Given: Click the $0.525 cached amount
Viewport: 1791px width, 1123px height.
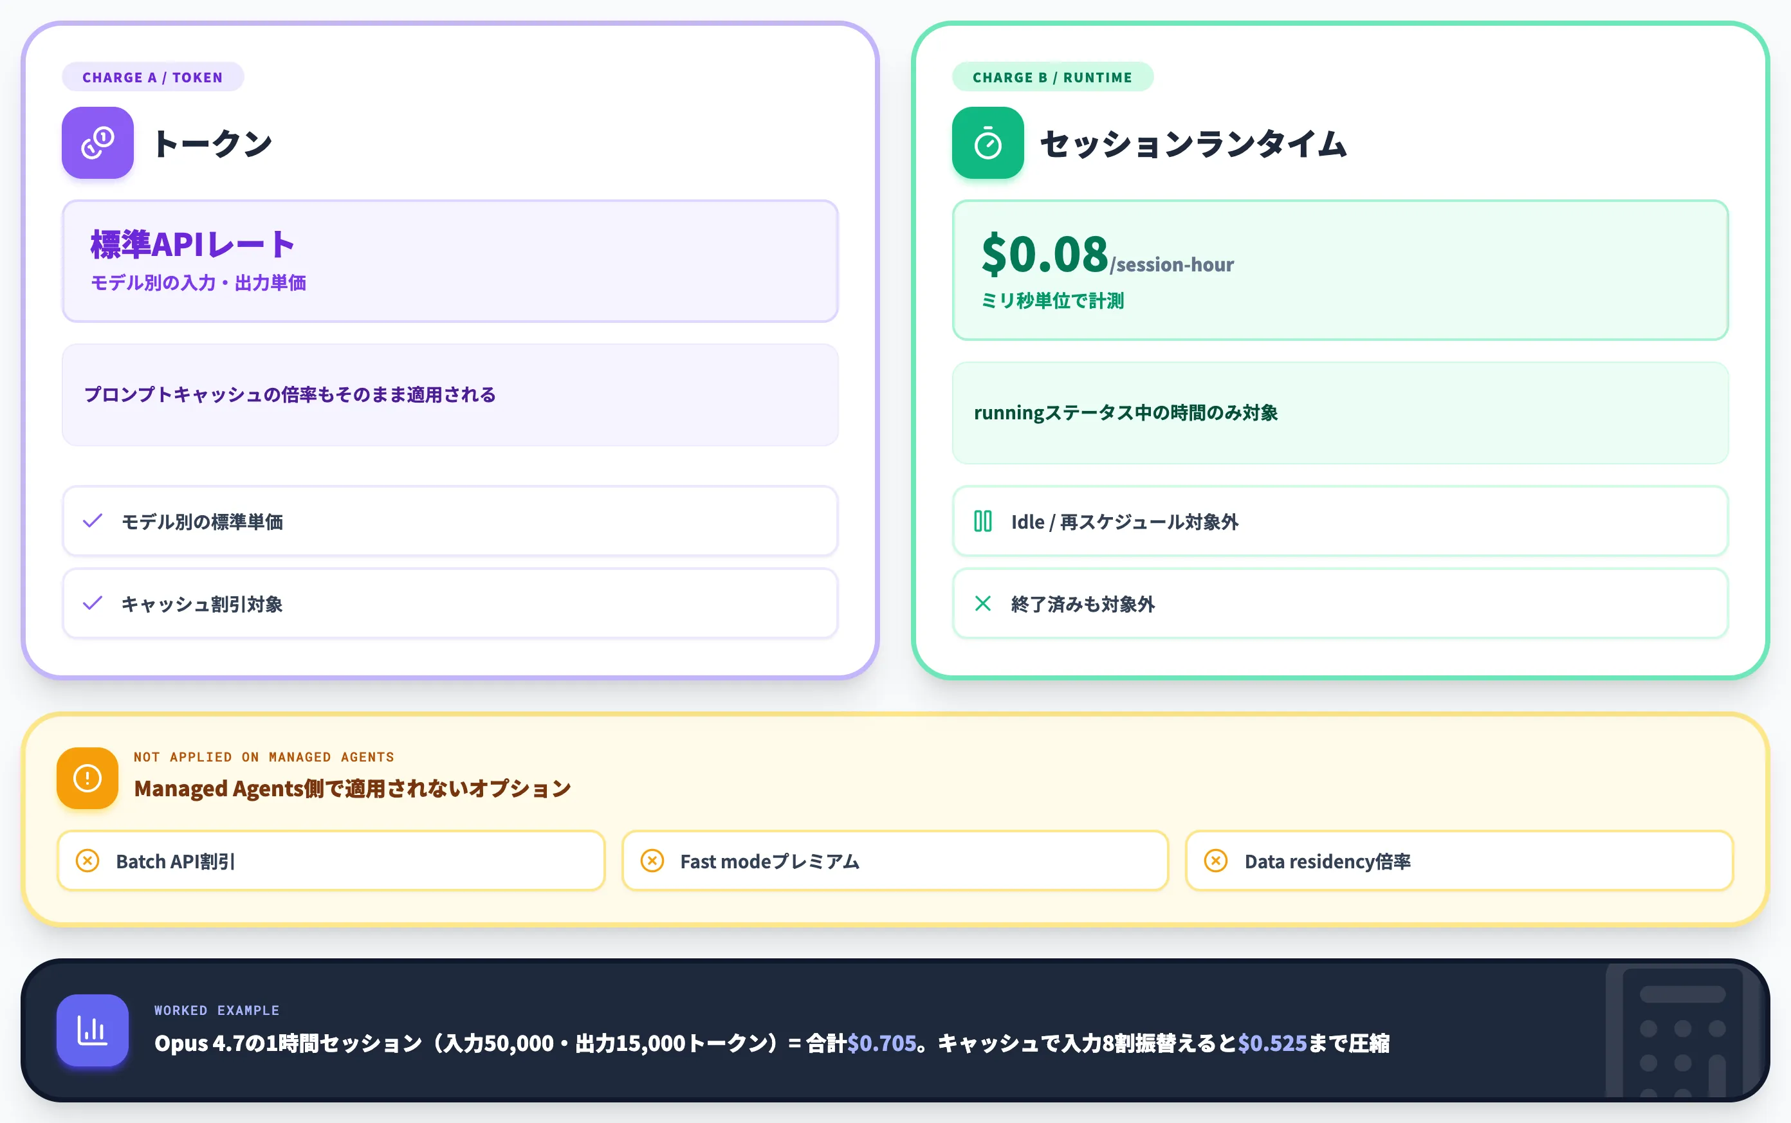Looking at the screenshot, I should tap(1272, 1043).
